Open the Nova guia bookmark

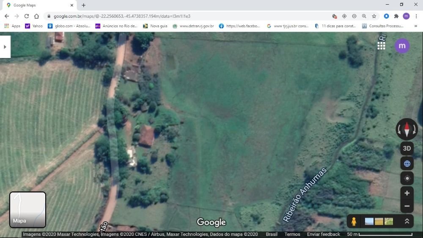coord(155,26)
